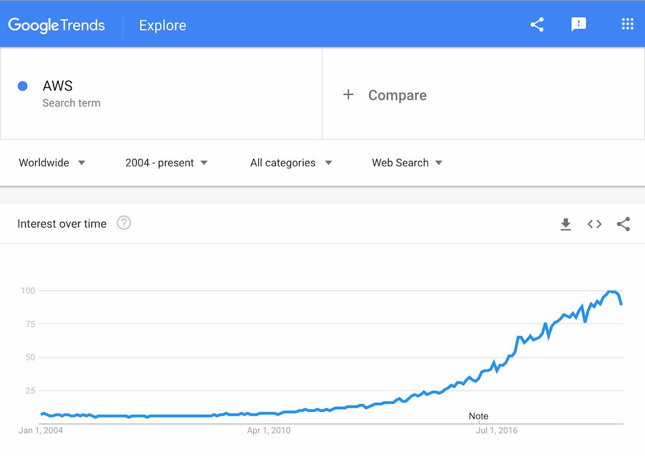Select the Explore menu item

click(x=162, y=25)
